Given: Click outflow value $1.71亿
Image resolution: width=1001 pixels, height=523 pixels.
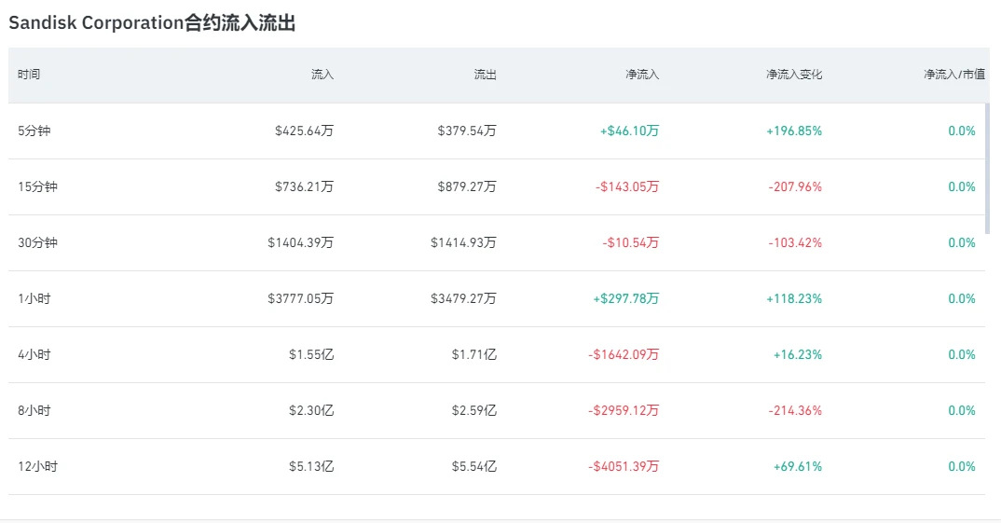Looking at the screenshot, I should [x=474, y=354].
